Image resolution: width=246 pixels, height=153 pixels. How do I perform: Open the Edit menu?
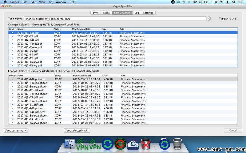click(x=33, y=2)
